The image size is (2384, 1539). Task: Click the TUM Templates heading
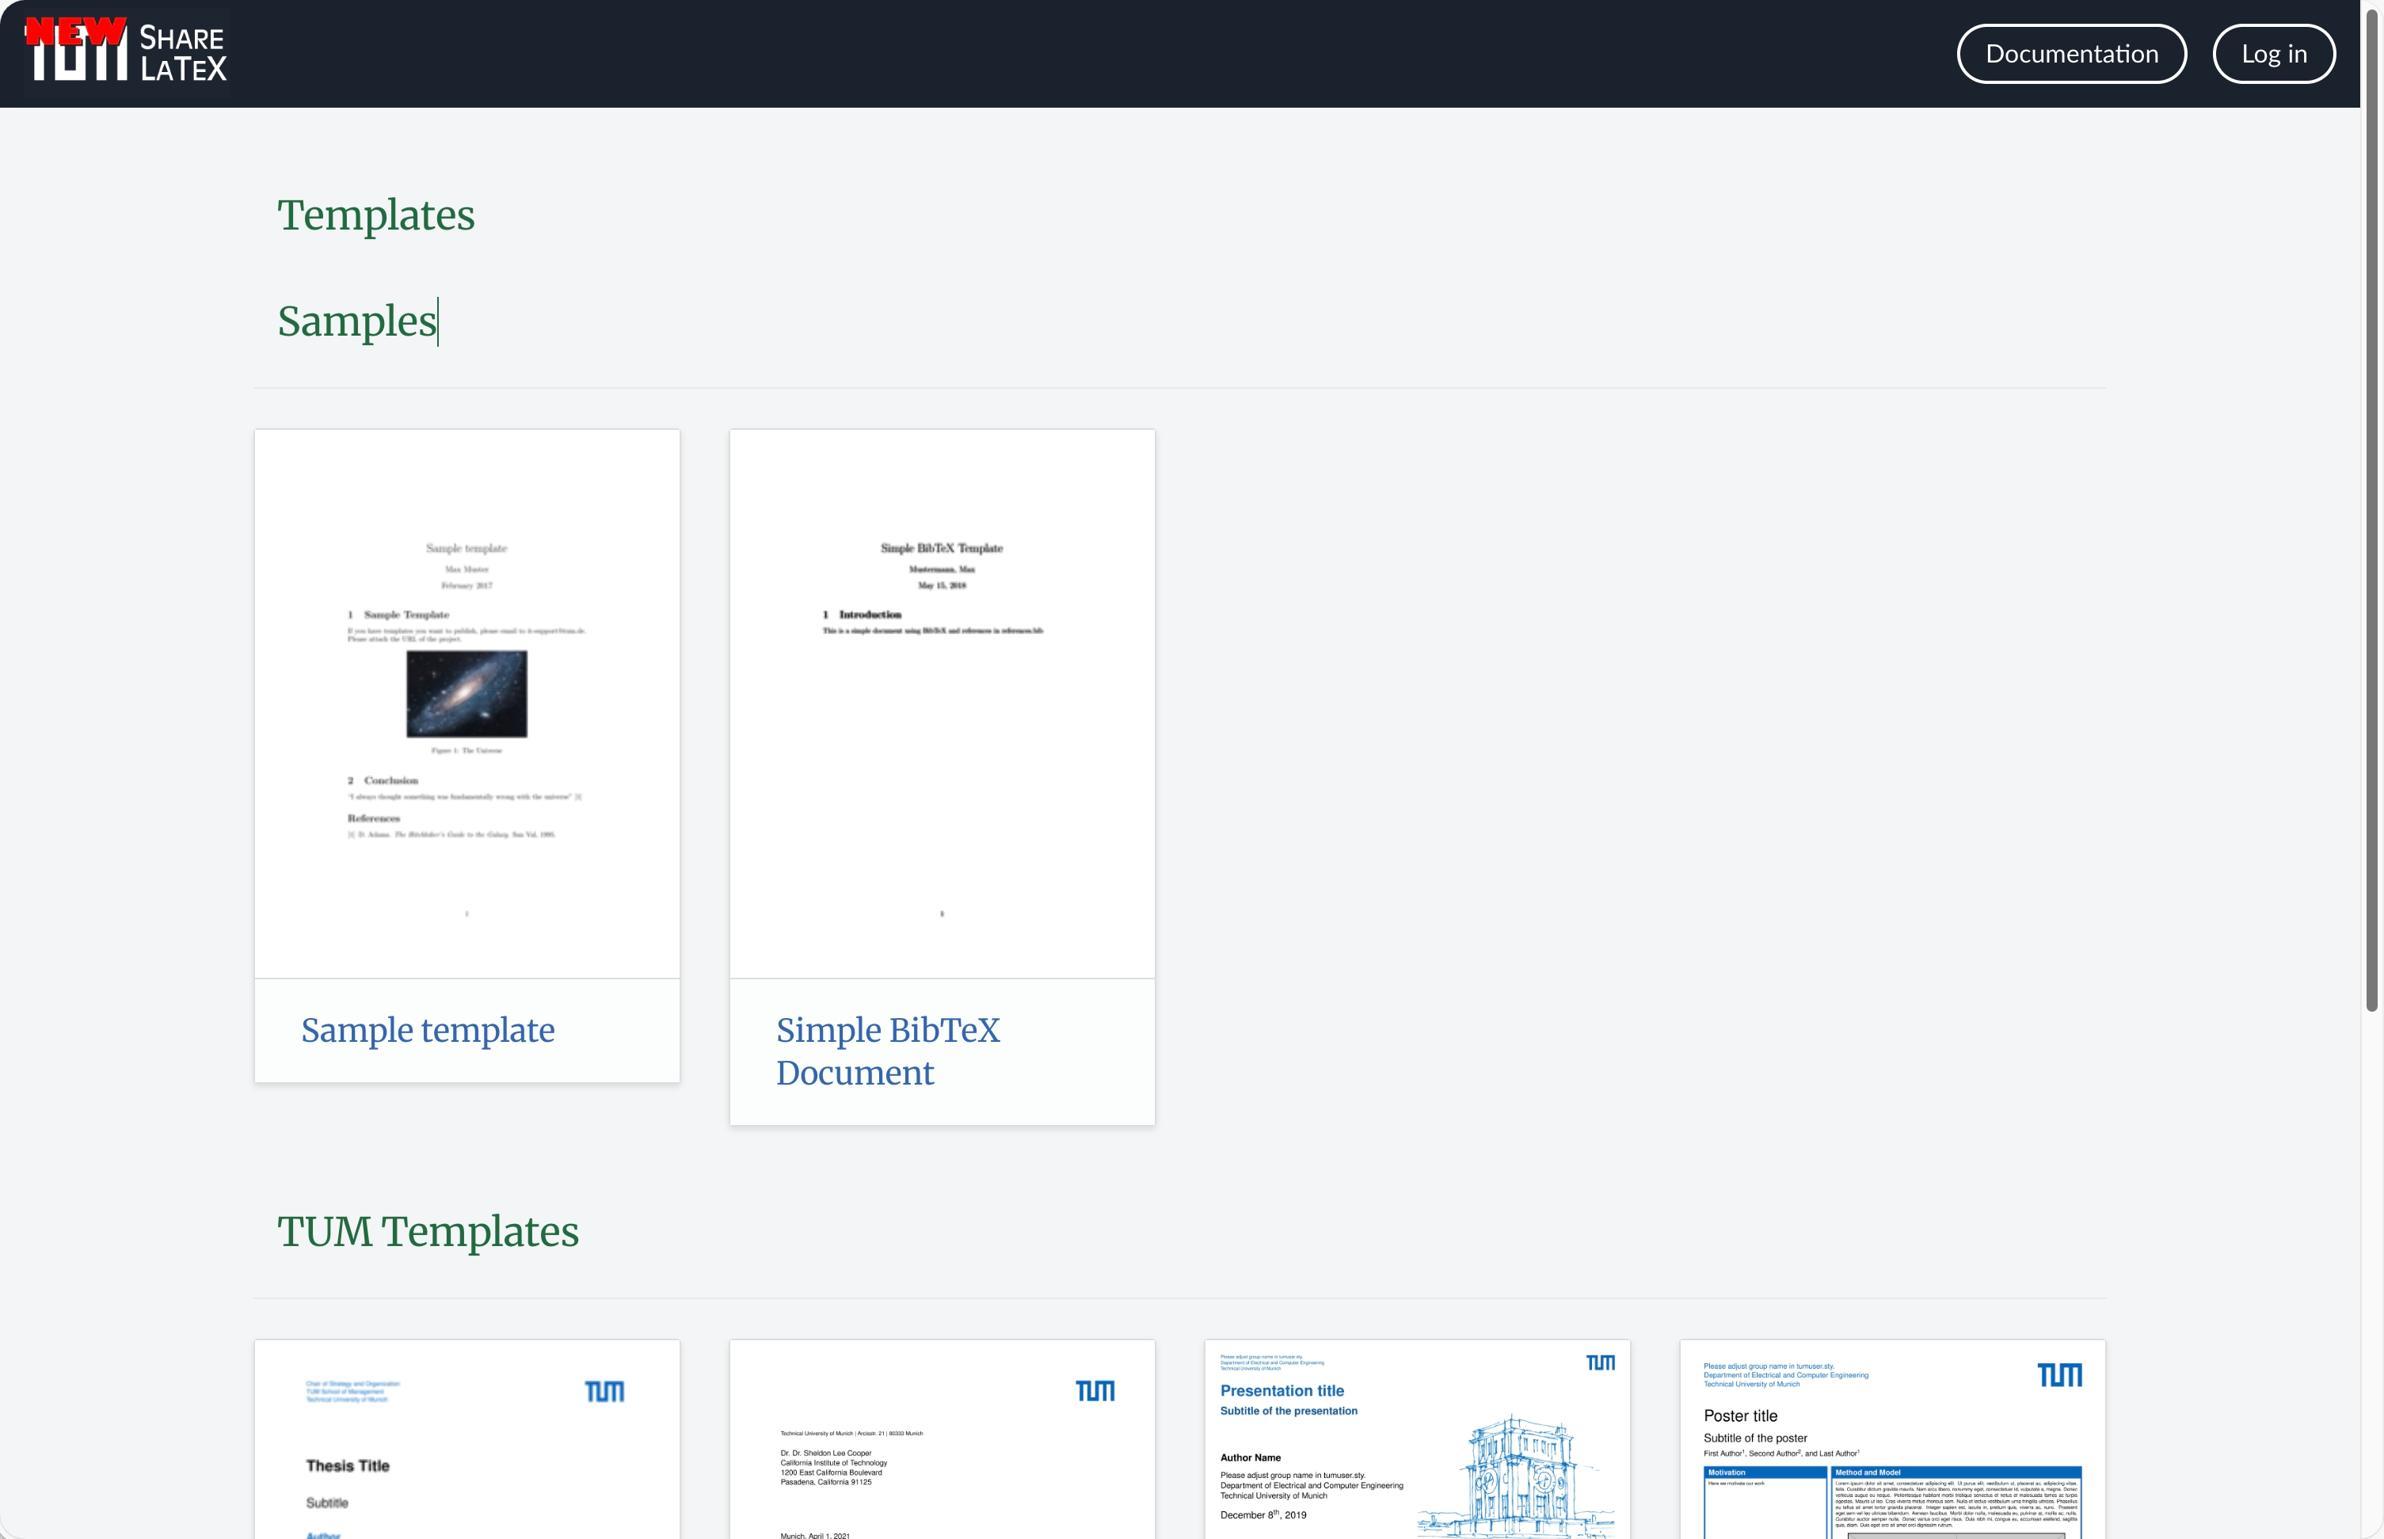click(x=428, y=1231)
